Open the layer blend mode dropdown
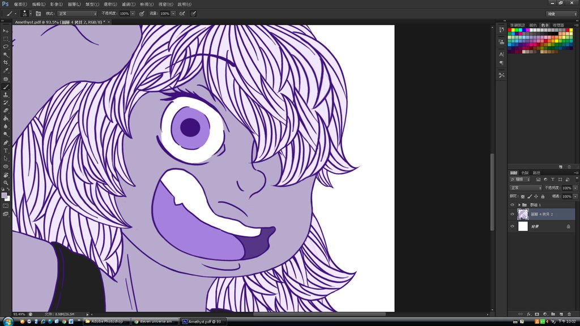The image size is (580, 326). pyautogui.click(x=525, y=188)
